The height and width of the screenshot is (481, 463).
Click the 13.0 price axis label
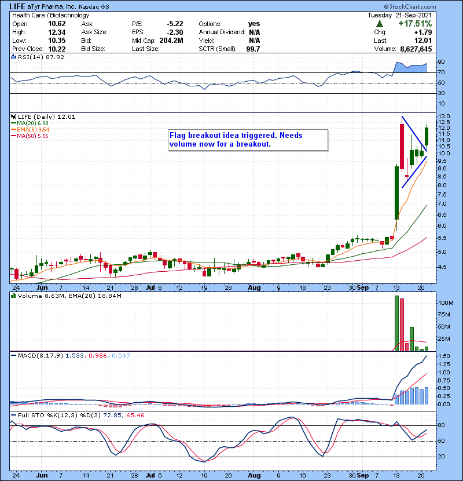coord(444,116)
